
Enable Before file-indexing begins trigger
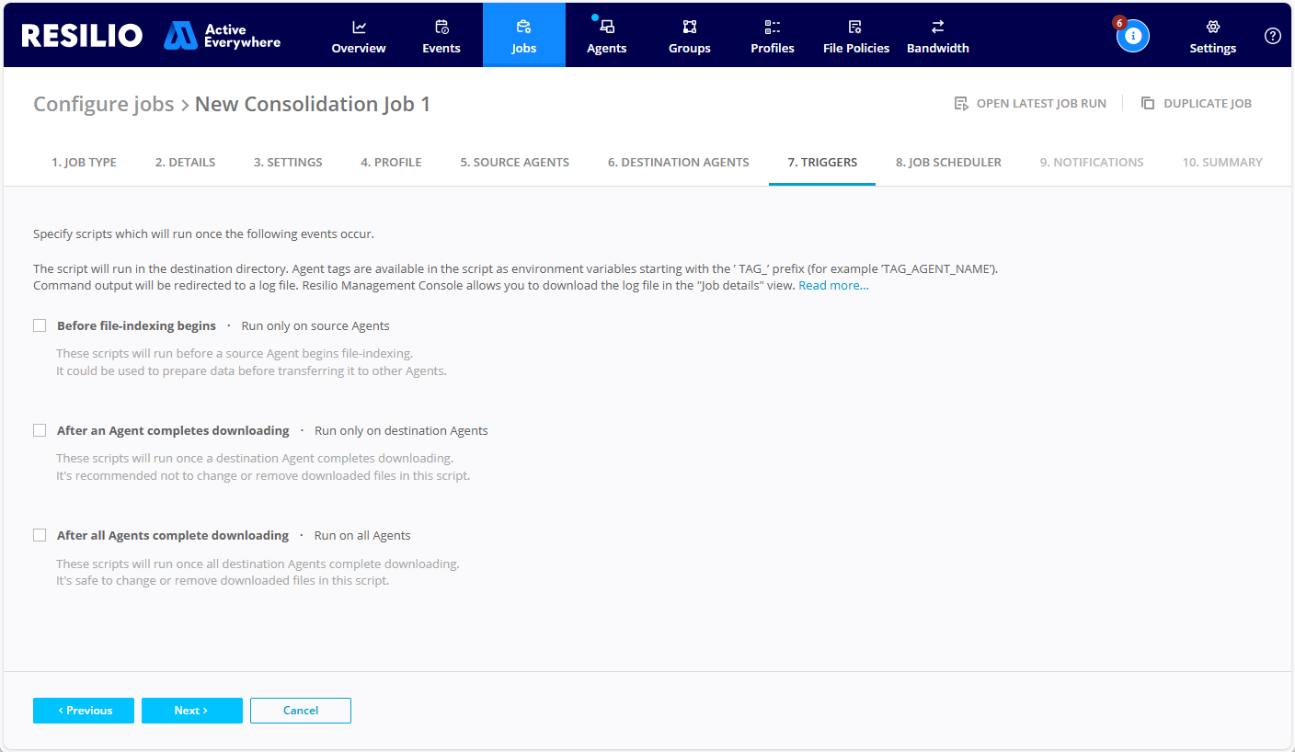[x=40, y=325]
